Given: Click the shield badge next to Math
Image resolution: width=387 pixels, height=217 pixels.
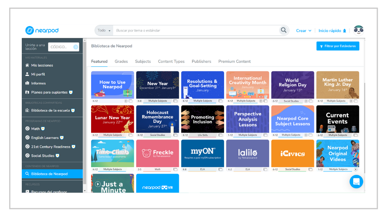Looking at the screenshot, I should [x=43, y=129].
